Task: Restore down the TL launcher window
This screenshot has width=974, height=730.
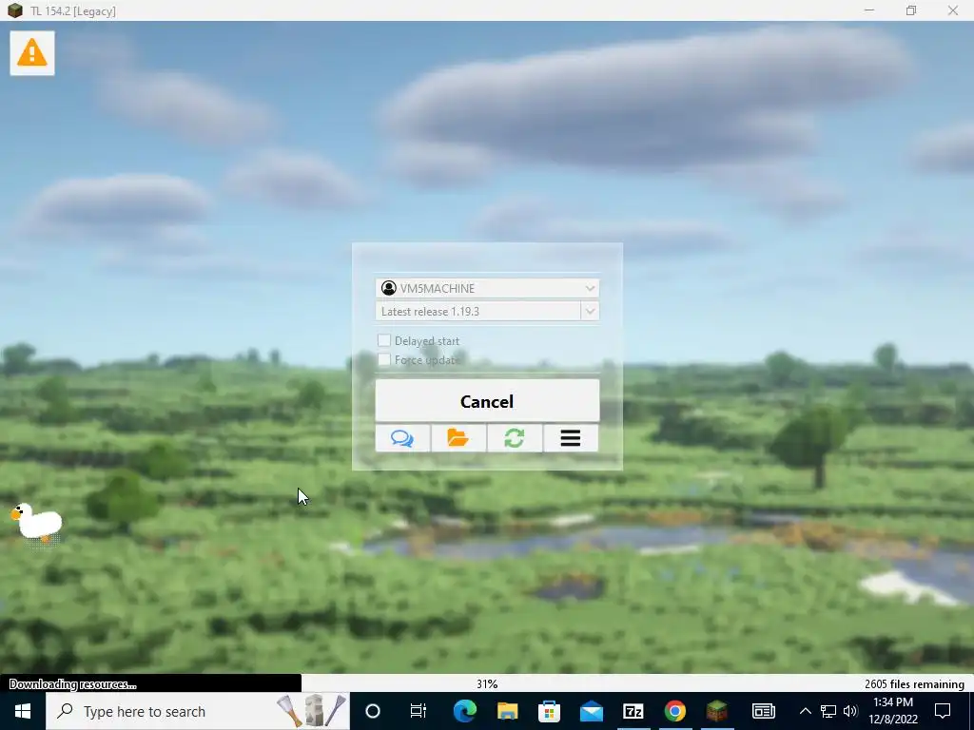Action: pos(910,10)
